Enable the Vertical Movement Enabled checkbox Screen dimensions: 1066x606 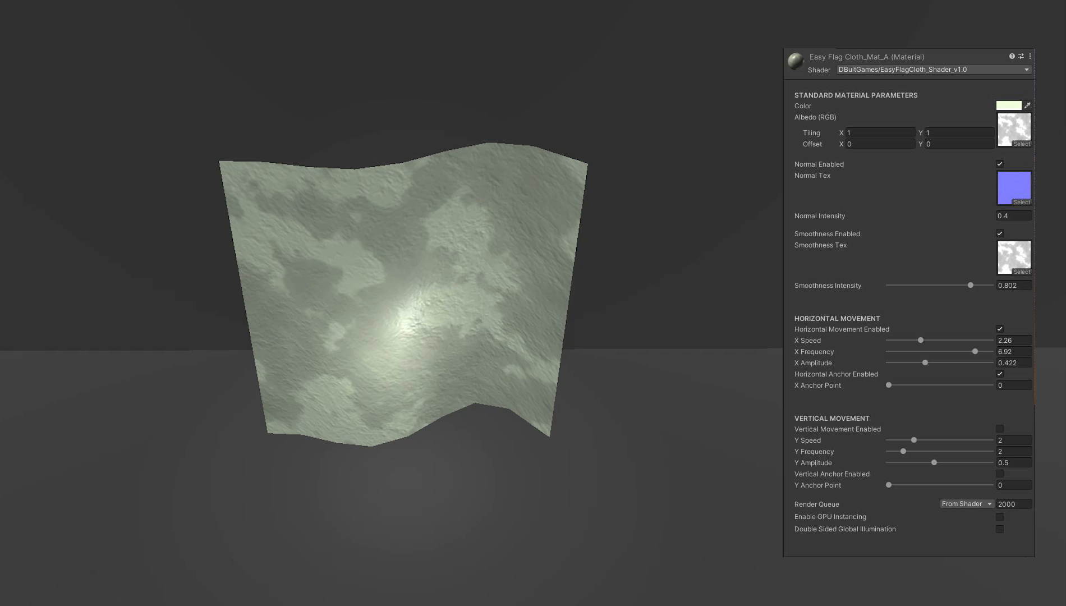point(1000,429)
